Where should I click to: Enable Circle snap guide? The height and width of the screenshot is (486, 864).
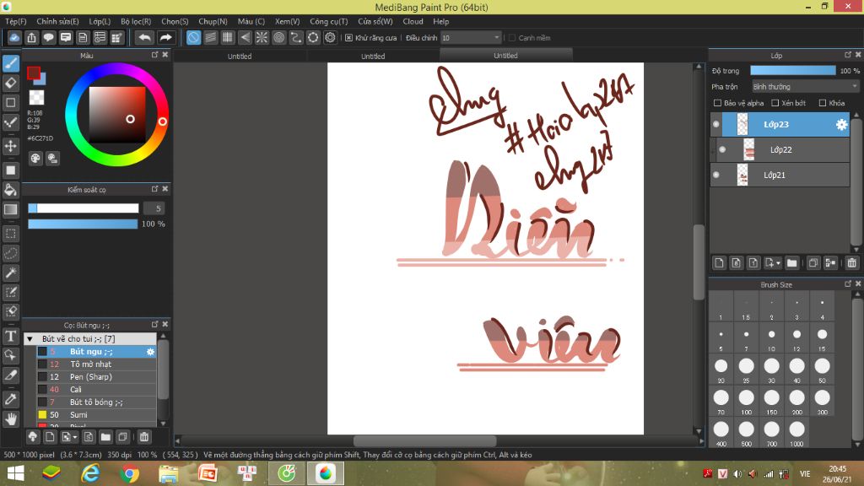tap(278, 37)
